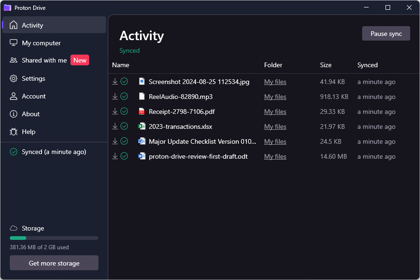This screenshot has width=420, height=280.
Task: Click the Account person icon
Action: (x=14, y=96)
